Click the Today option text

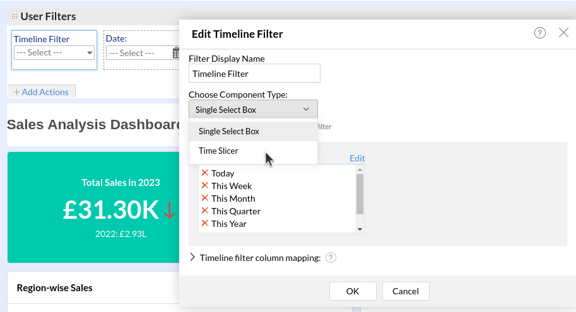pyautogui.click(x=223, y=173)
